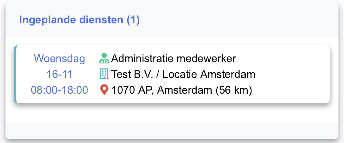Viewport: 344px width, 143px height.
Task: Click the Ingeplande diensten header title
Action: (79, 20)
